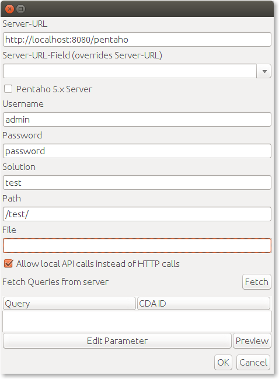This screenshot has height=379, width=279.
Task: Enable the Pentaho 5.x Server checkbox
Action: (8, 89)
